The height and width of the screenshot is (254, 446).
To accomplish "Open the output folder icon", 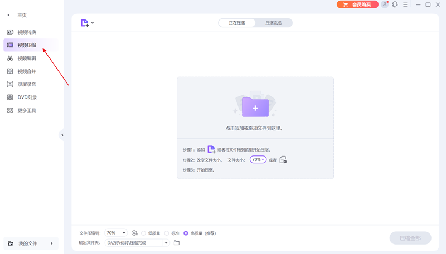I will pos(177,243).
